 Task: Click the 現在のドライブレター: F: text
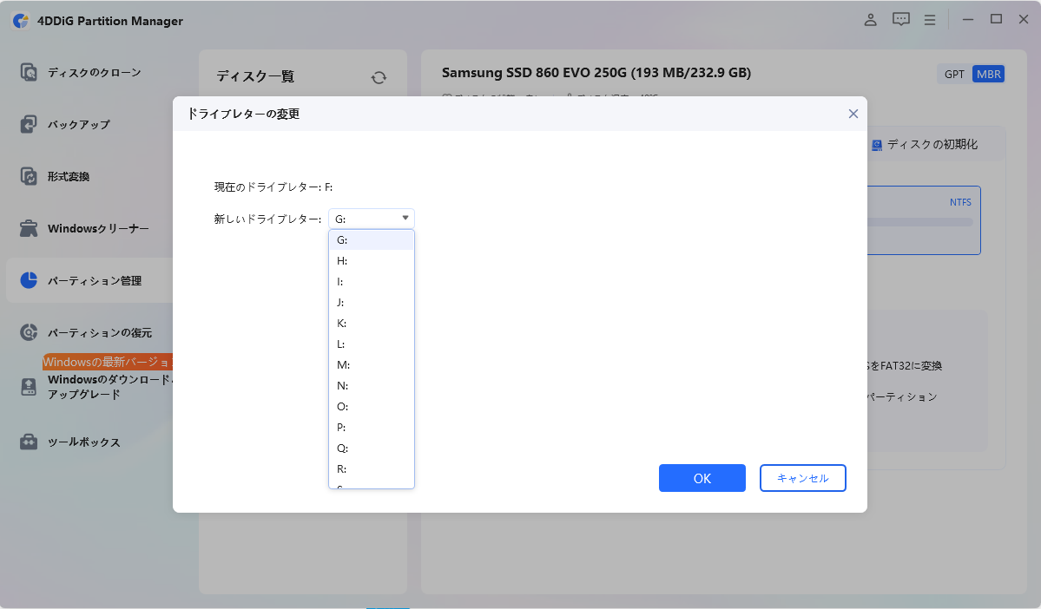[x=273, y=187]
